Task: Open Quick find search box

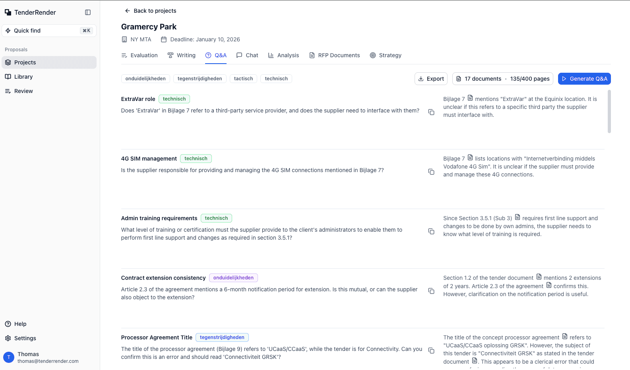Action: [x=49, y=31]
